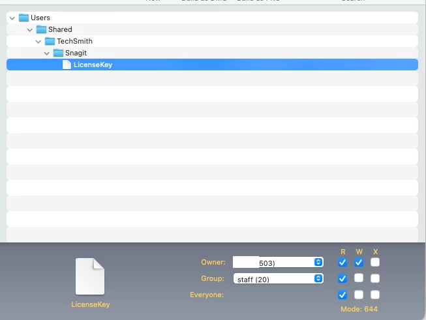
Task: Enable Everyone write permission
Action: click(359, 295)
